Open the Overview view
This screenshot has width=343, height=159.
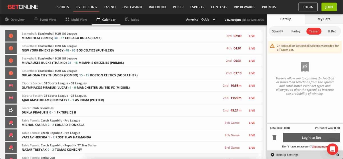pos(15,19)
